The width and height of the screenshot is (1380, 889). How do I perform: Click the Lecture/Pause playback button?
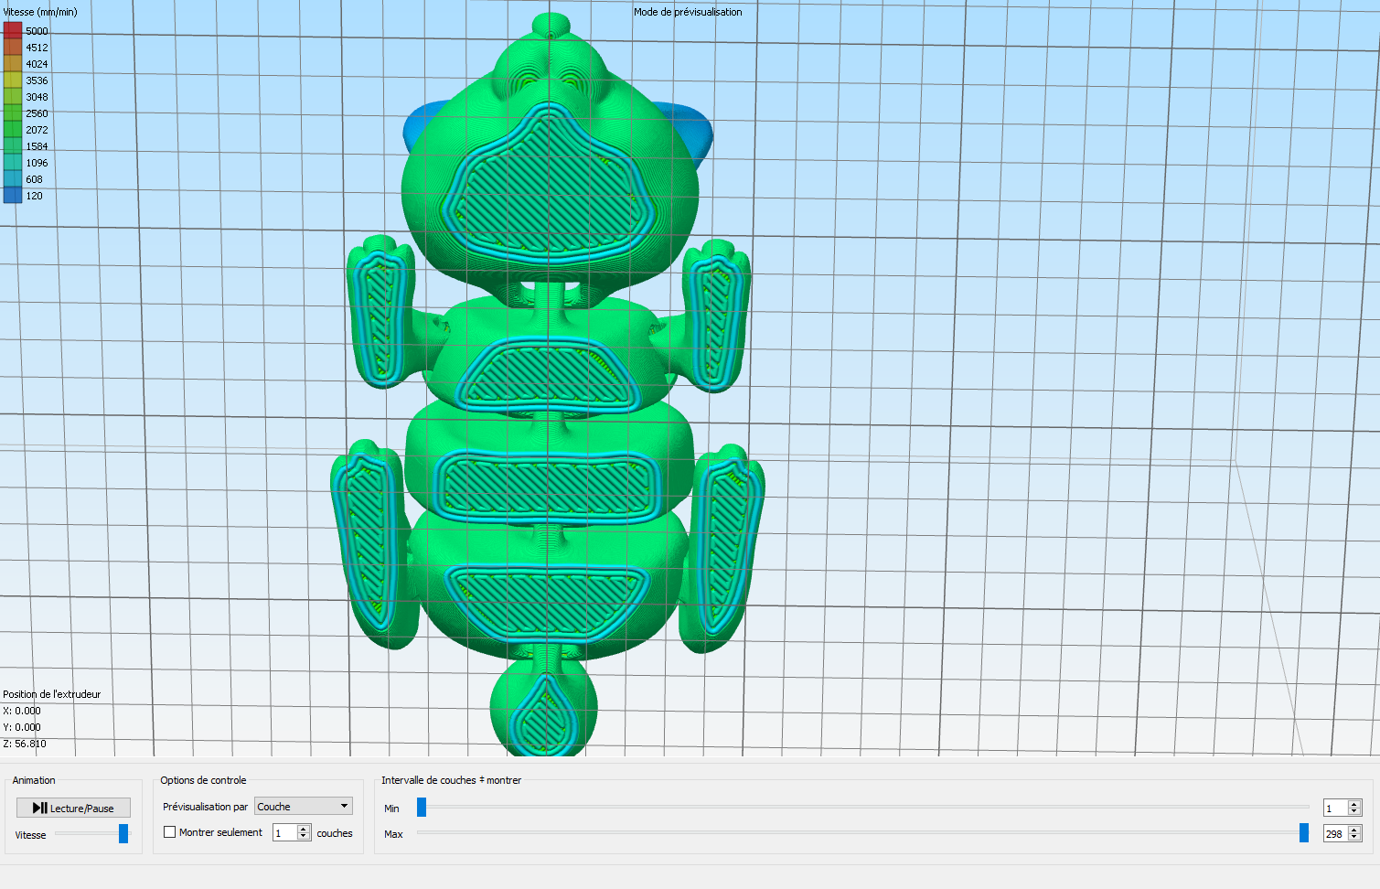pyautogui.click(x=73, y=808)
